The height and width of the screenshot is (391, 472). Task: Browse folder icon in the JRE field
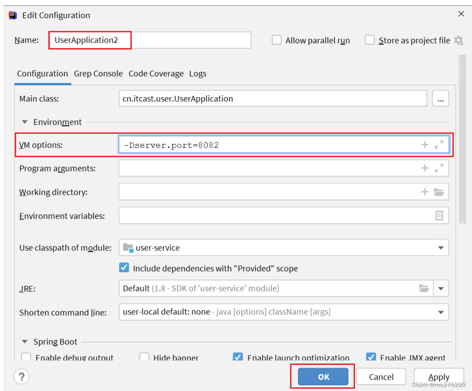[424, 288]
